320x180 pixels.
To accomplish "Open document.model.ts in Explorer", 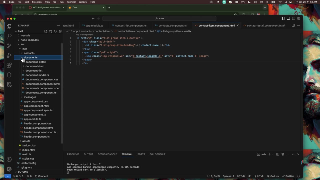I will (37, 75).
